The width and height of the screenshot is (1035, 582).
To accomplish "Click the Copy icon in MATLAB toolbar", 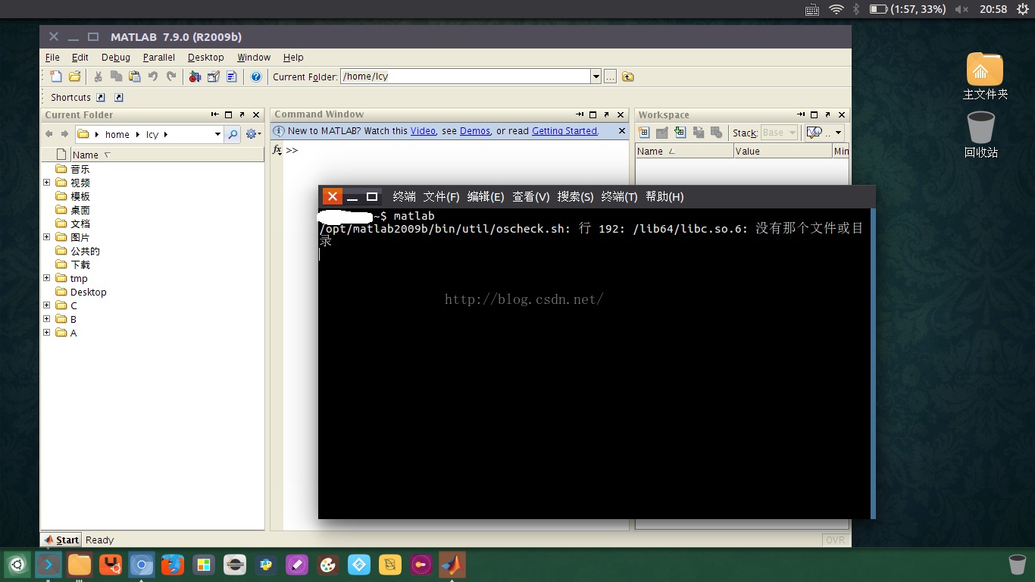I will pyautogui.click(x=116, y=77).
